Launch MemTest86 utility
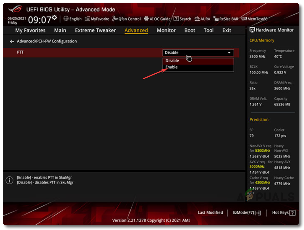This screenshot has height=230, width=304. [x=254, y=19]
